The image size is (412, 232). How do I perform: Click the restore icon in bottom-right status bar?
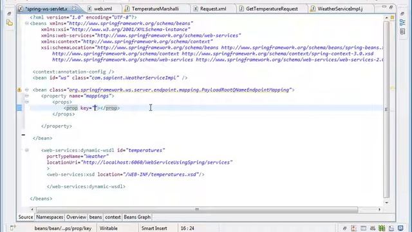(345, 228)
